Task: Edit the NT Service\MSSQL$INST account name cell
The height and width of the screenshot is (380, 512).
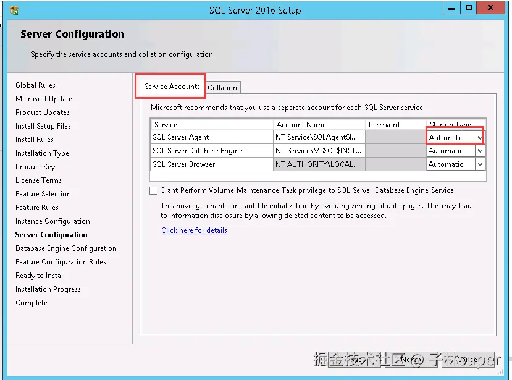Action: (319, 151)
